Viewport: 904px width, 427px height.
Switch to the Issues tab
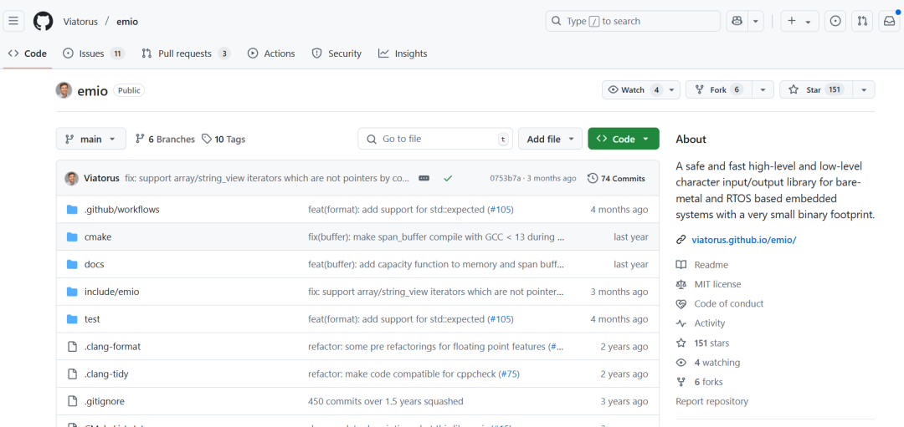pos(94,53)
